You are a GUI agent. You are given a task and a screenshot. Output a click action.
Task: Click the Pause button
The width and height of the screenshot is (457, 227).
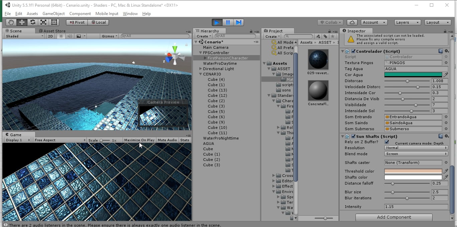(x=228, y=22)
